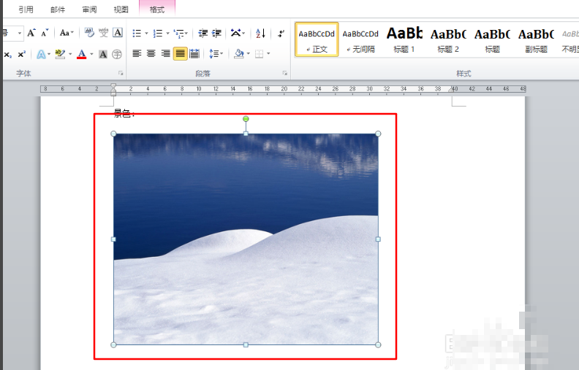Click the Multilevel List icon
579x370 pixels.
[178, 33]
